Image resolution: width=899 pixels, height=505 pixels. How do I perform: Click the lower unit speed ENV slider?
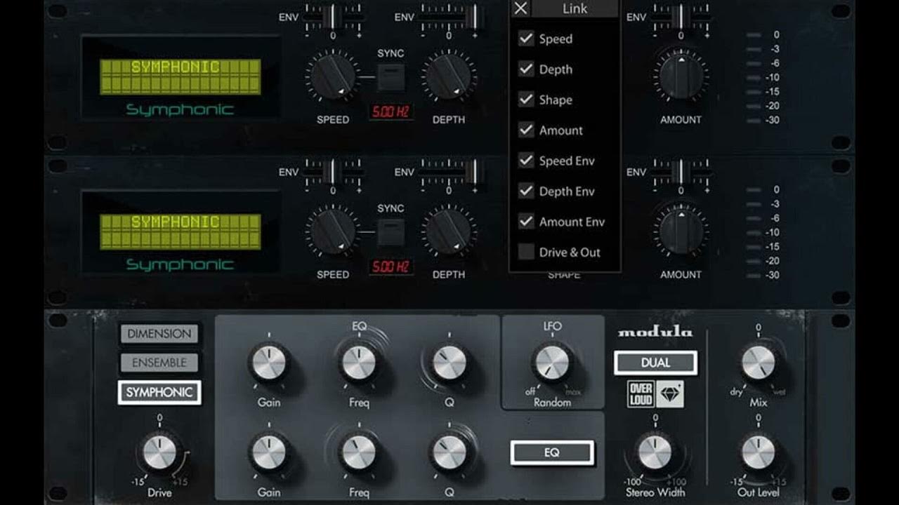pos(334,171)
